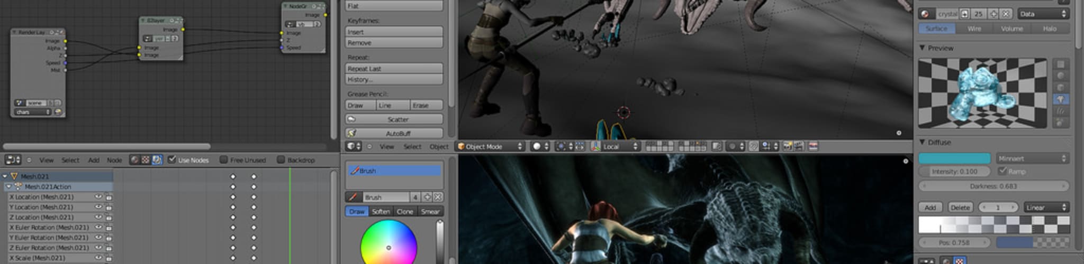The height and width of the screenshot is (264, 1084).
Task: Click the brush name input field
Action: click(386, 197)
